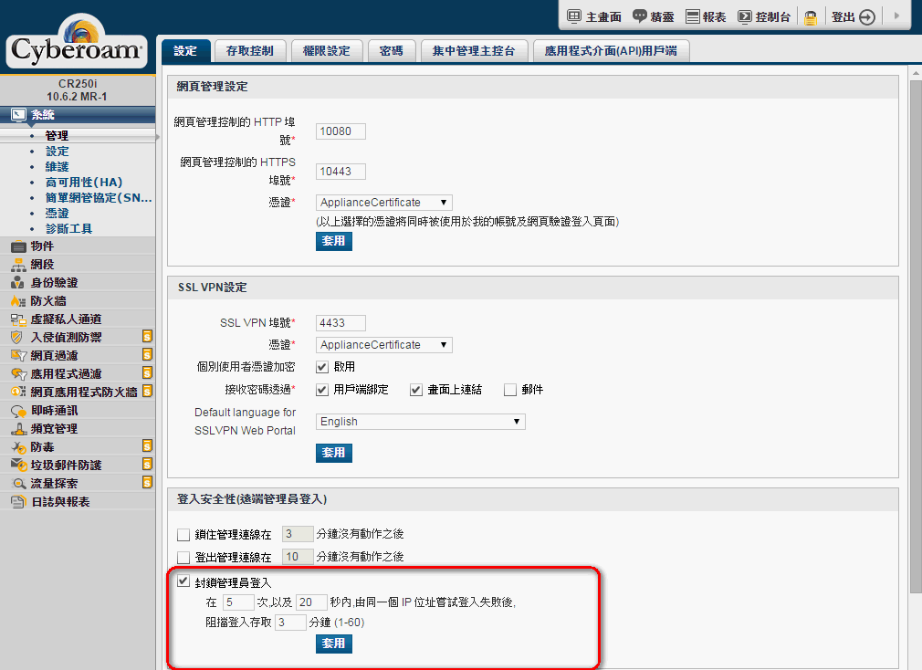The image size is (922, 670).
Task: Click the SSL VPN 埠號 4433 field
Action: tap(341, 323)
